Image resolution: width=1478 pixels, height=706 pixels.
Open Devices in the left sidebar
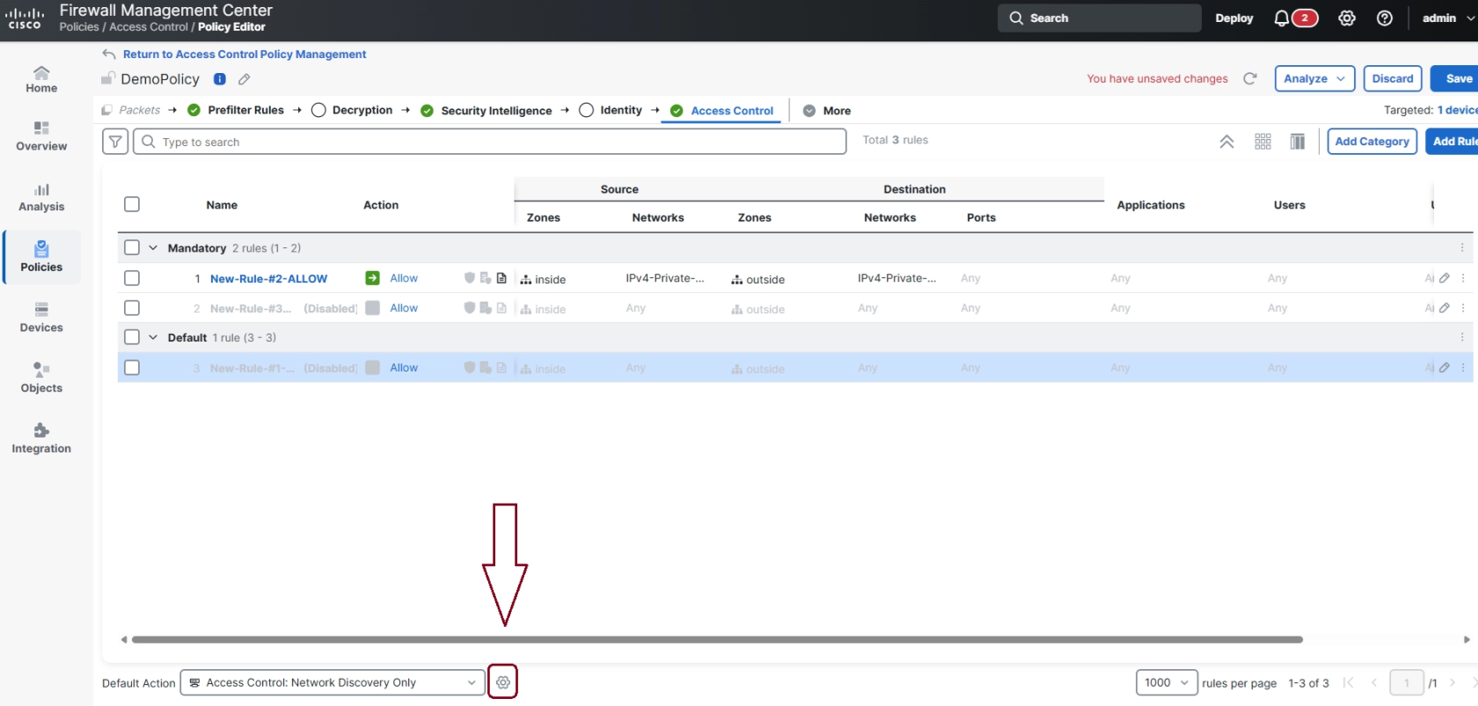(41, 318)
